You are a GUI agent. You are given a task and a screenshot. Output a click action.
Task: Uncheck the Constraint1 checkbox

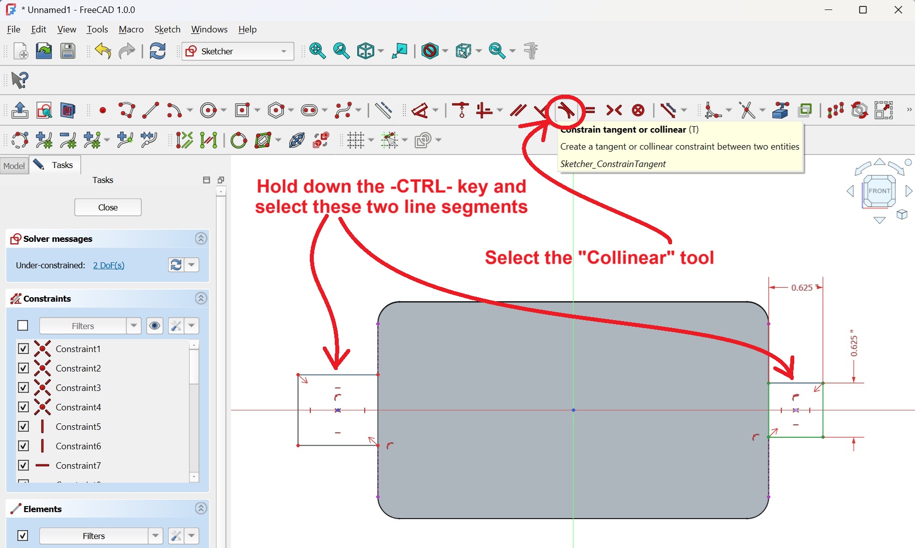tap(23, 349)
